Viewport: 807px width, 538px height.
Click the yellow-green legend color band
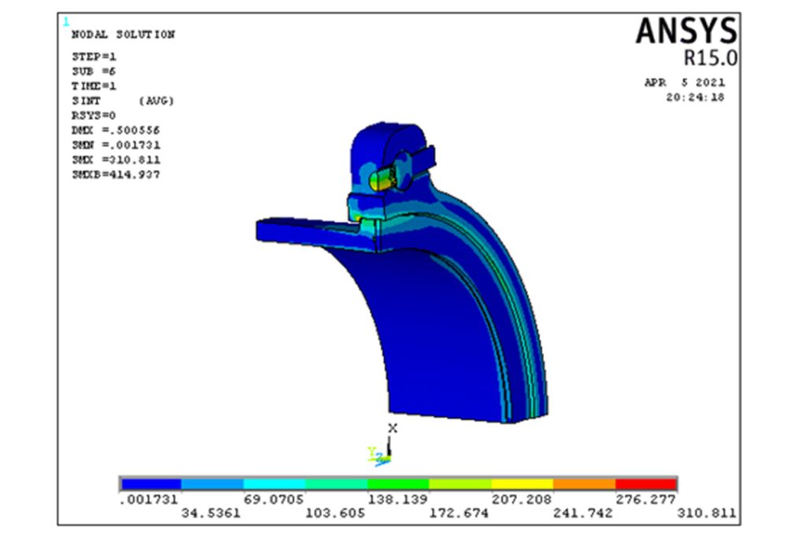[460, 484]
